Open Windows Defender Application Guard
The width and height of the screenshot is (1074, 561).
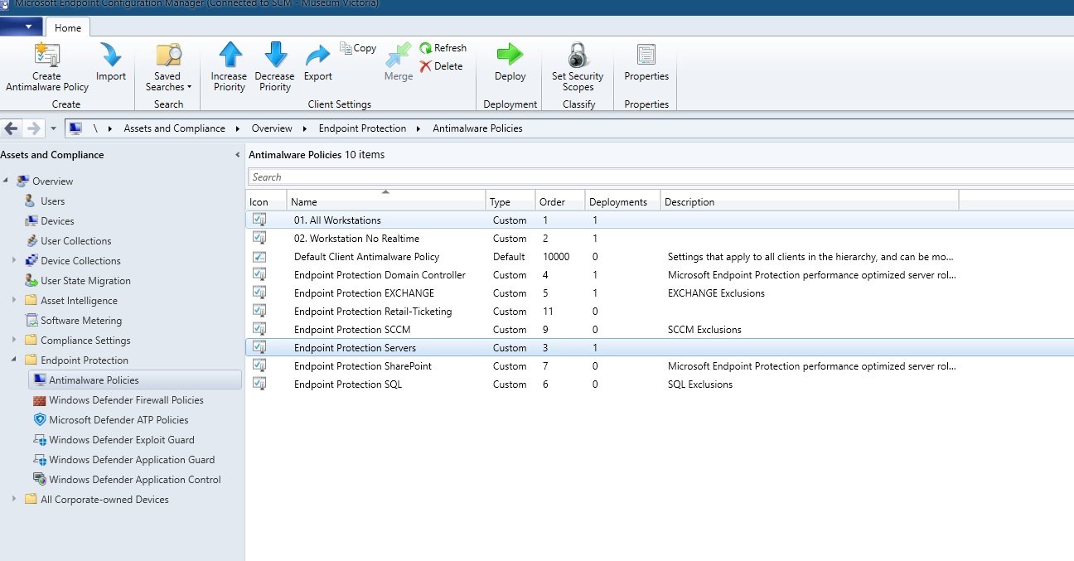pyautogui.click(x=132, y=460)
